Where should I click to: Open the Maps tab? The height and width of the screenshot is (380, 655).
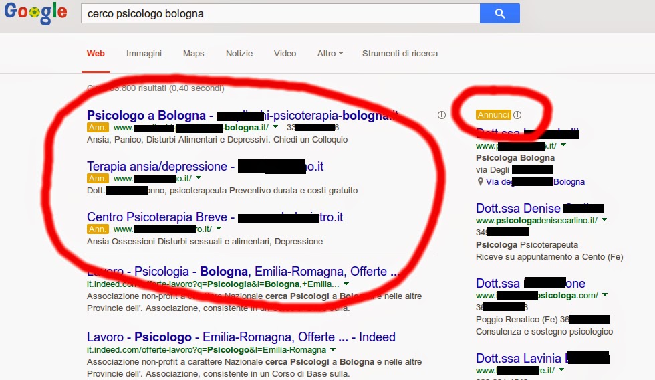pos(193,54)
